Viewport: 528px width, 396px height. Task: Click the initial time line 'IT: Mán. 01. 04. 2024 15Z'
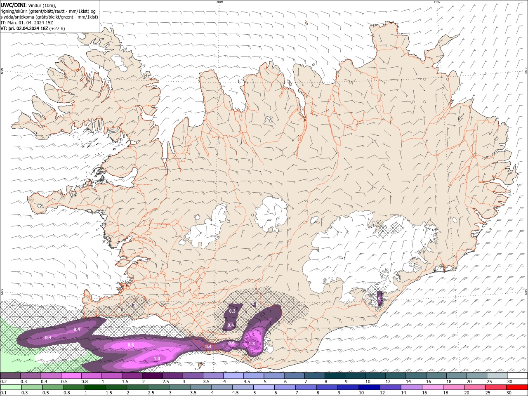point(26,23)
